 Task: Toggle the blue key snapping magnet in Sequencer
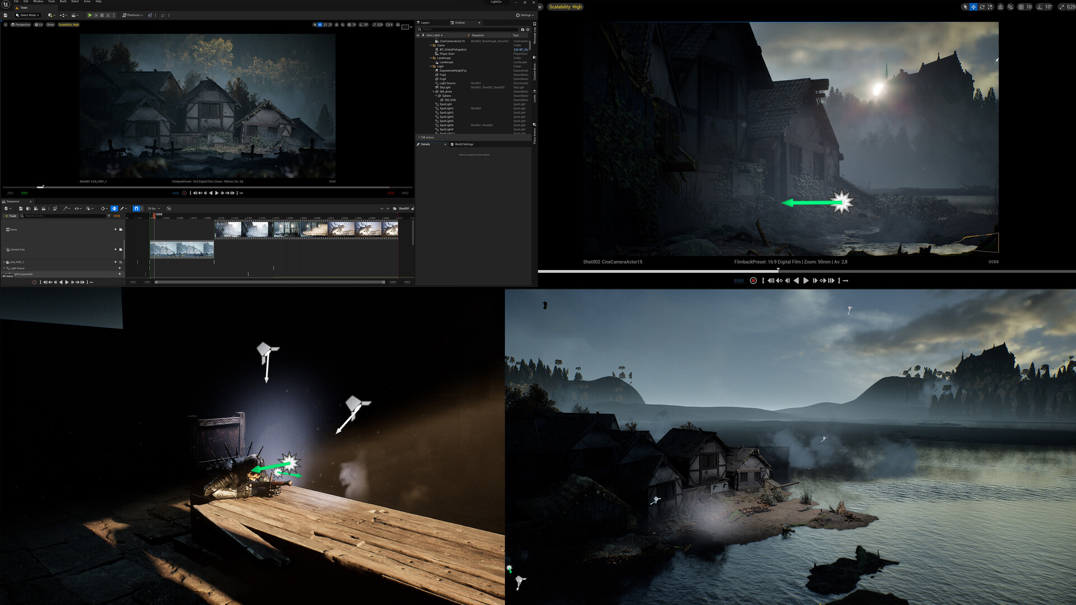(136, 208)
